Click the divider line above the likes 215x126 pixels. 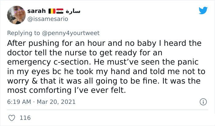[x=107, y=110]
